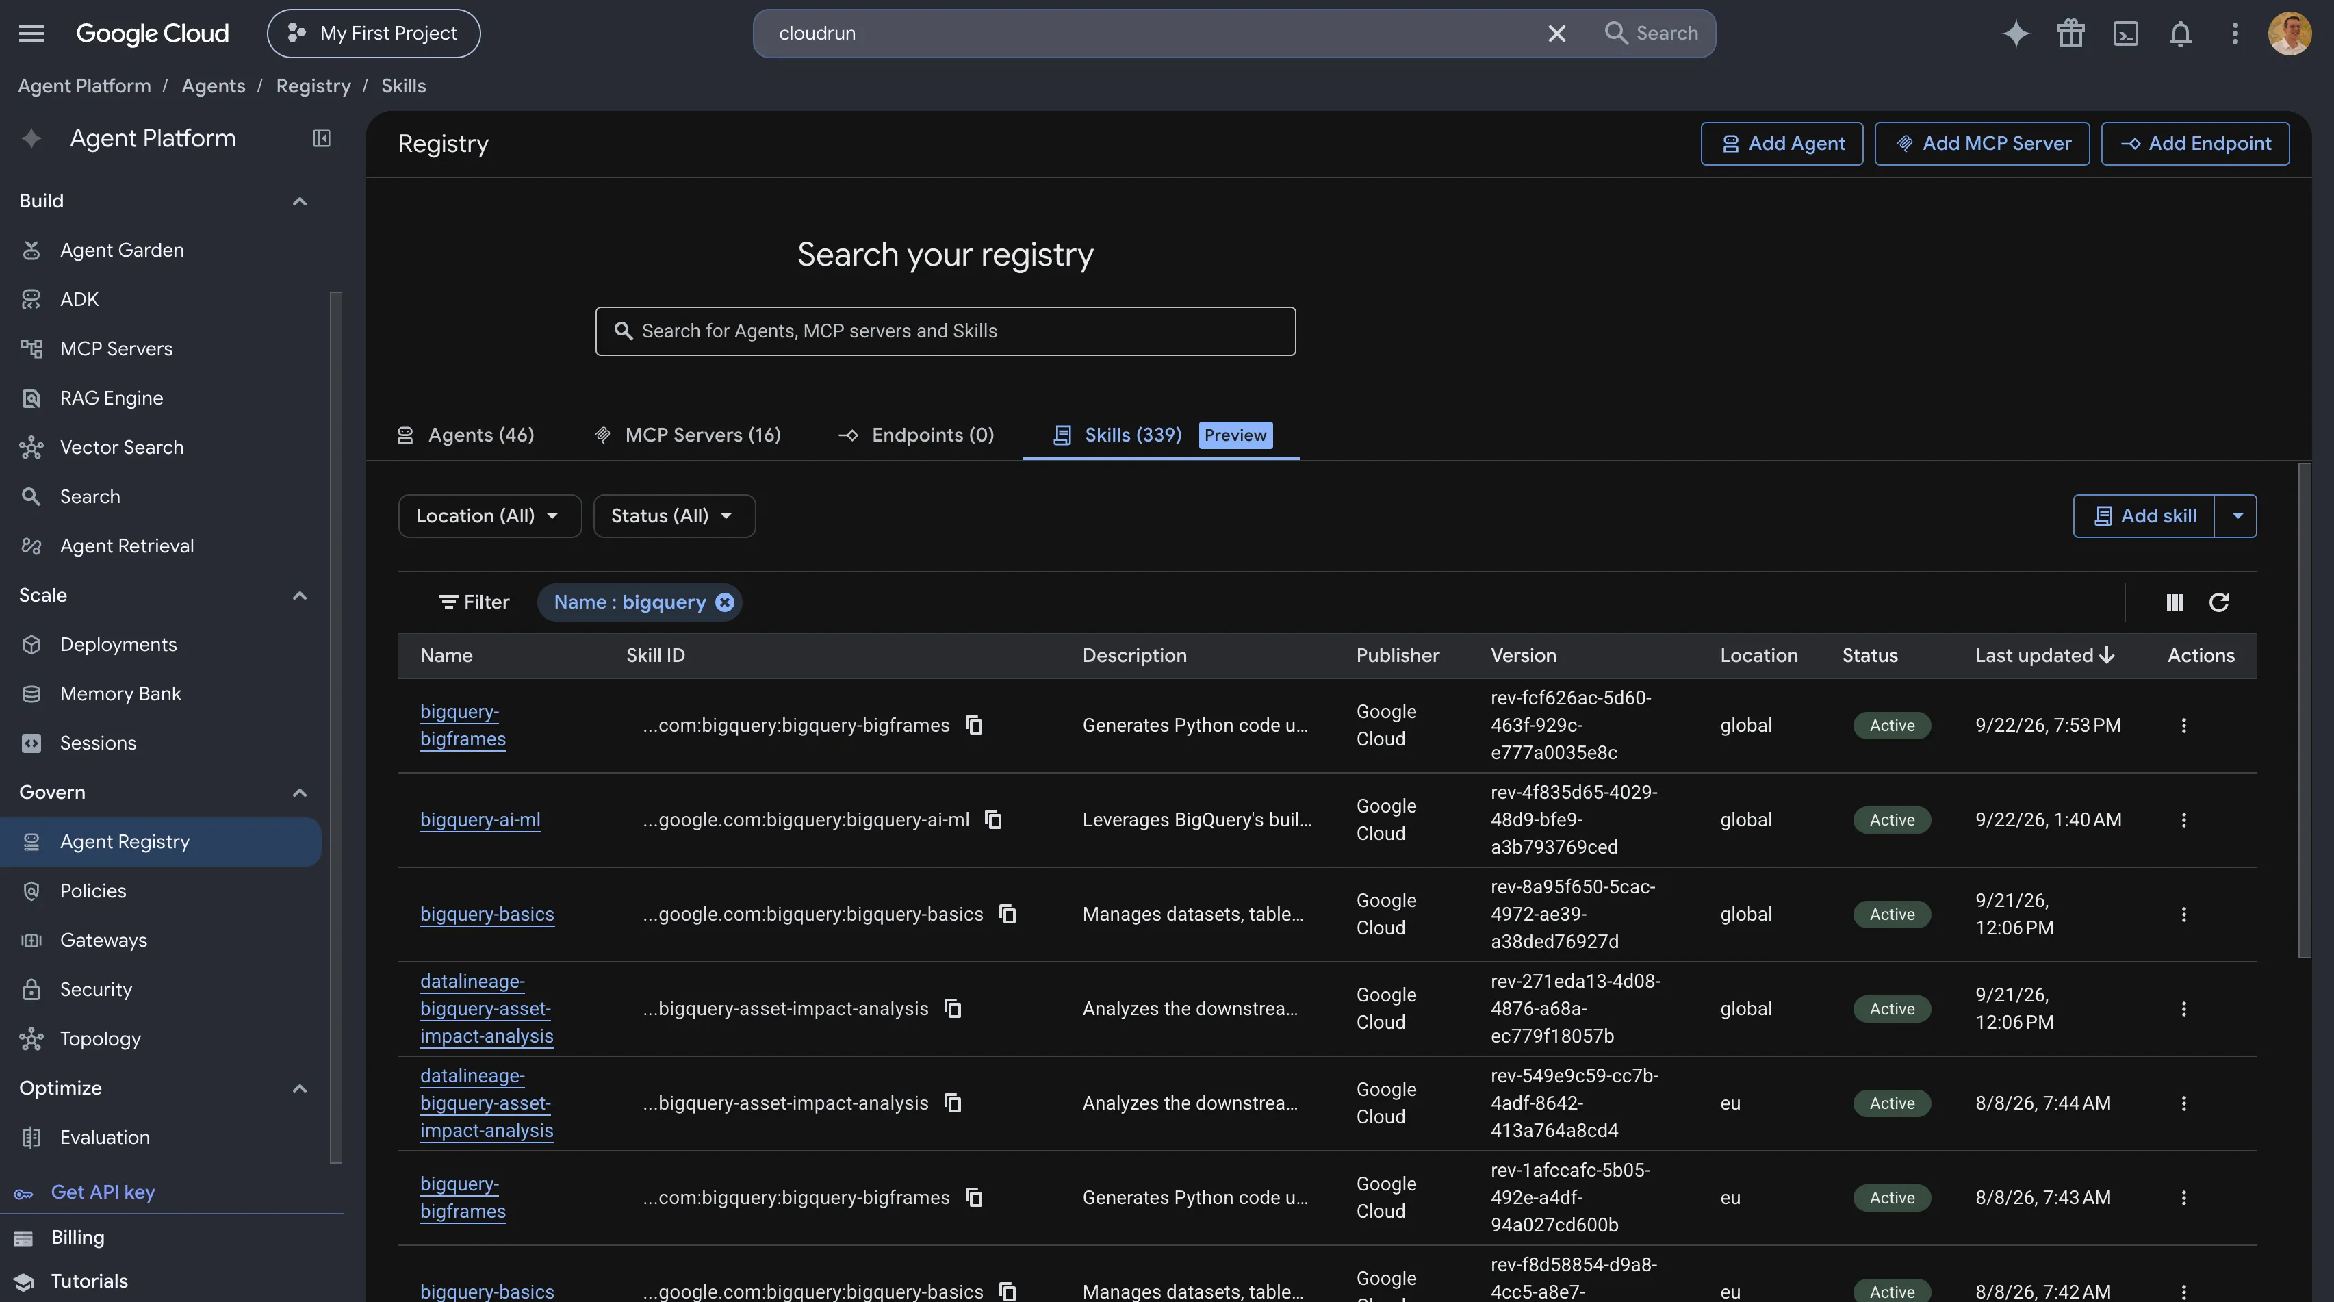Viewport: 2334px width, 1302px height.
Task: Open notifications bell
Action: click(2180, 34)
